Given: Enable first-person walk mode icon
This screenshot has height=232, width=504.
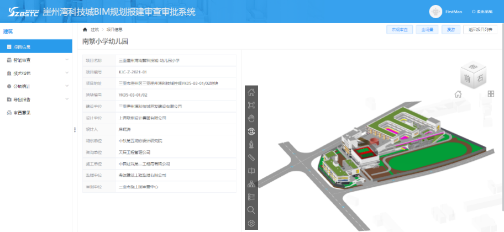Looking at the screenshot, I should point(251,145).
